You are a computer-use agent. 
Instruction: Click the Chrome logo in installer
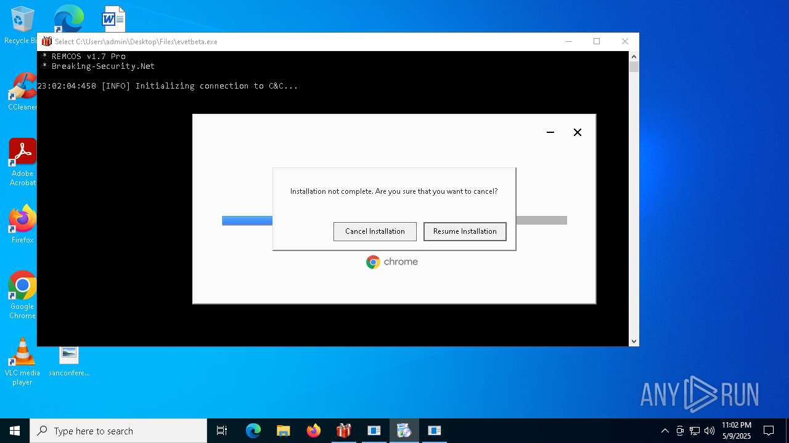[392, 262]
